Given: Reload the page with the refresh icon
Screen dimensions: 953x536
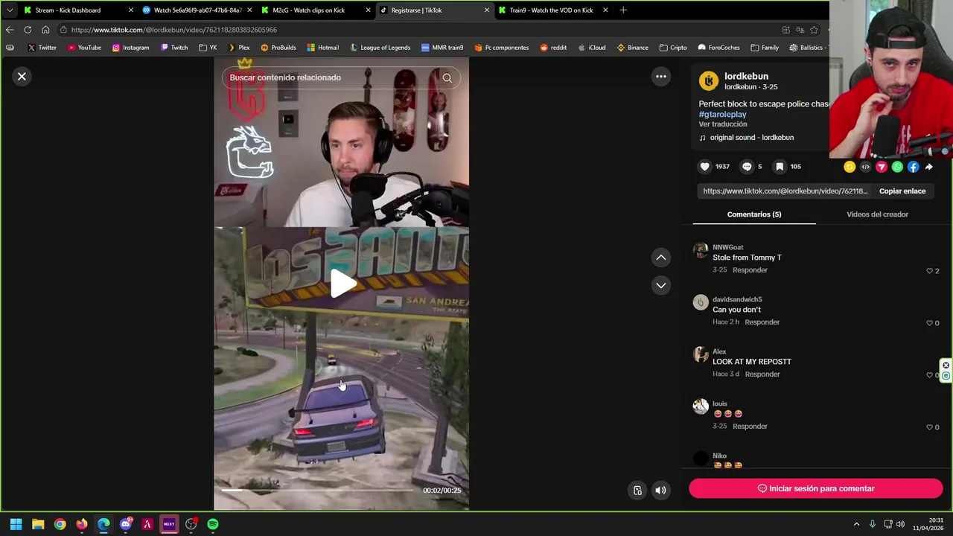Looking at the screenshot, I should pyautogui.click(x=28, y=30).
